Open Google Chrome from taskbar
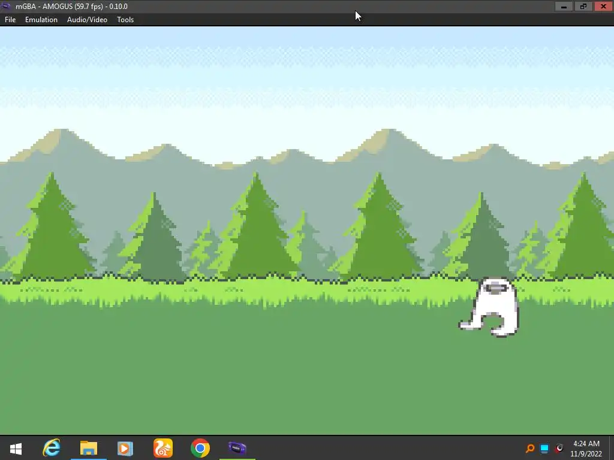614x460 pixels. 200,448
